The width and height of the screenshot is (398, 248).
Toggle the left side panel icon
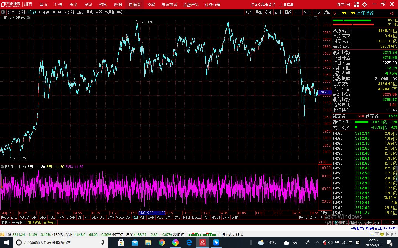(3, 12)
